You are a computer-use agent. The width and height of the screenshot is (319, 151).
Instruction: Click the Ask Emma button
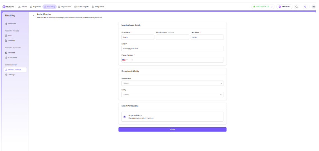(x=284, y=7)
